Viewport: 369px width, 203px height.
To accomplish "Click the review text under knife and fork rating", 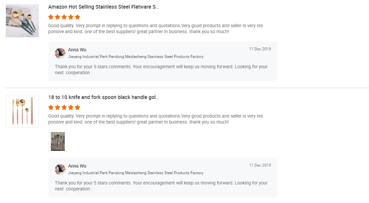I will coord(155,119).
